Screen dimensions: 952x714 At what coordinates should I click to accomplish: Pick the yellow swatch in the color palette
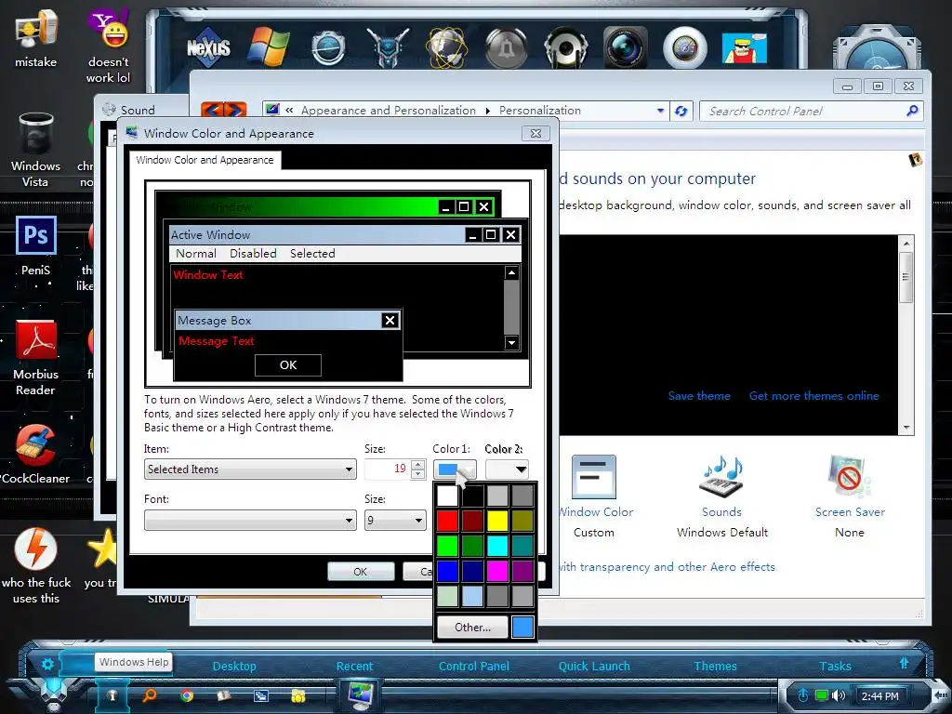click(x=497, y=521)
